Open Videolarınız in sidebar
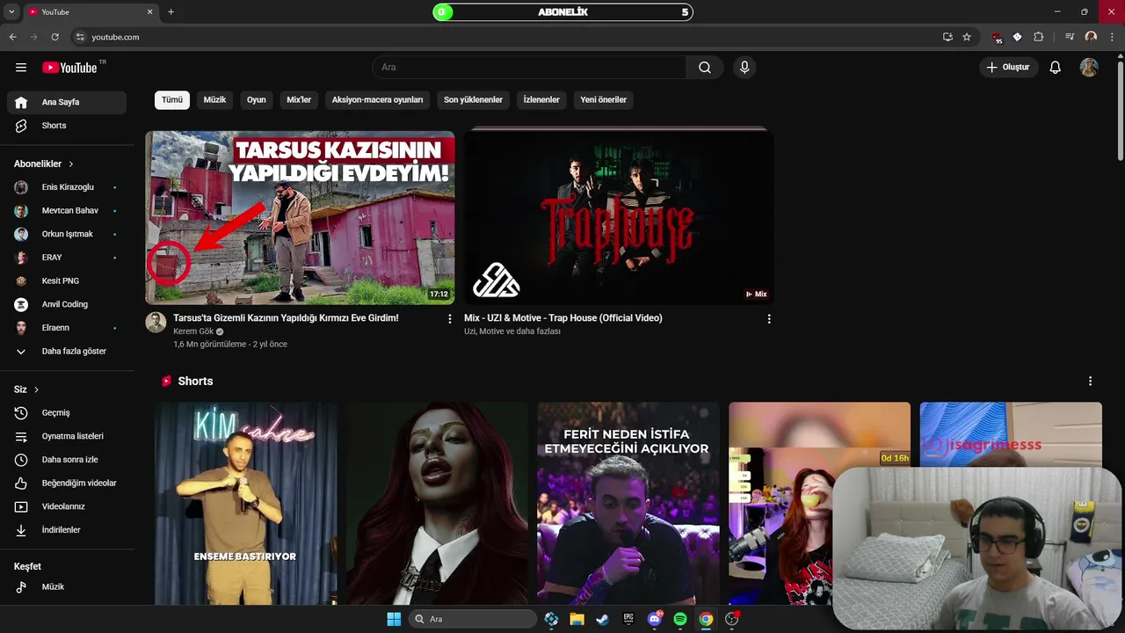Screen dimensions: 1125x633 coord(67,506)
